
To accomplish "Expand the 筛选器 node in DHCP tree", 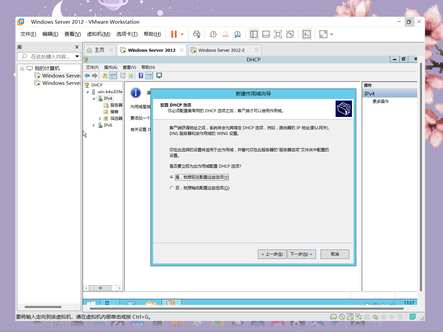I will [x=100, y=119].
